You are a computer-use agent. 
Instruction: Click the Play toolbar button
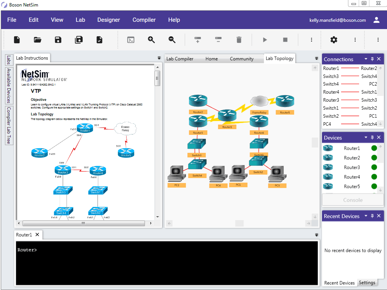pyautogui.click(x=265, y=40)
